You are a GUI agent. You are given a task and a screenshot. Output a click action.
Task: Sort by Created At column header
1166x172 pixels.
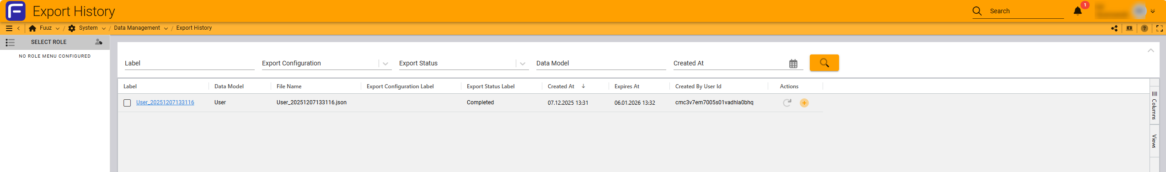pos(561,86)
